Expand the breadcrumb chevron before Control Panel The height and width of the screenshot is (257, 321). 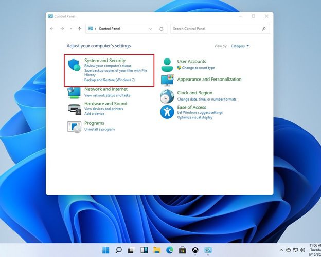click(x=95, y=29)
